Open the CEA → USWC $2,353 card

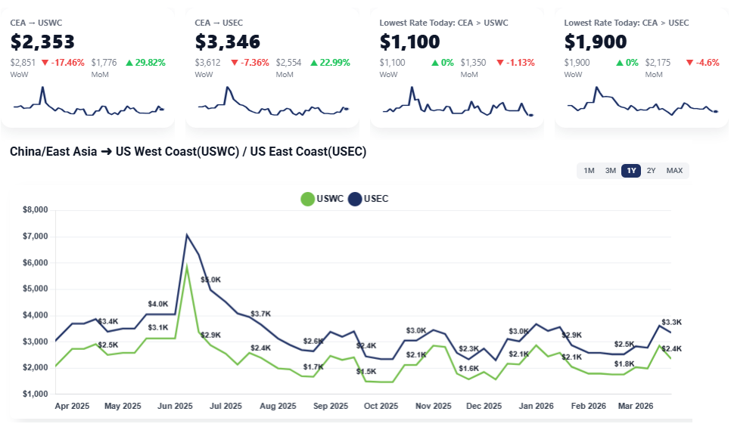coord(42,42)
